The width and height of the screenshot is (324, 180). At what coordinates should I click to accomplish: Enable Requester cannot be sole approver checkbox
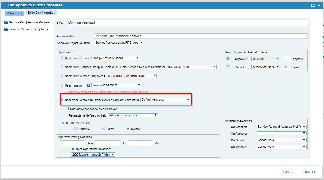coord(67,109)
